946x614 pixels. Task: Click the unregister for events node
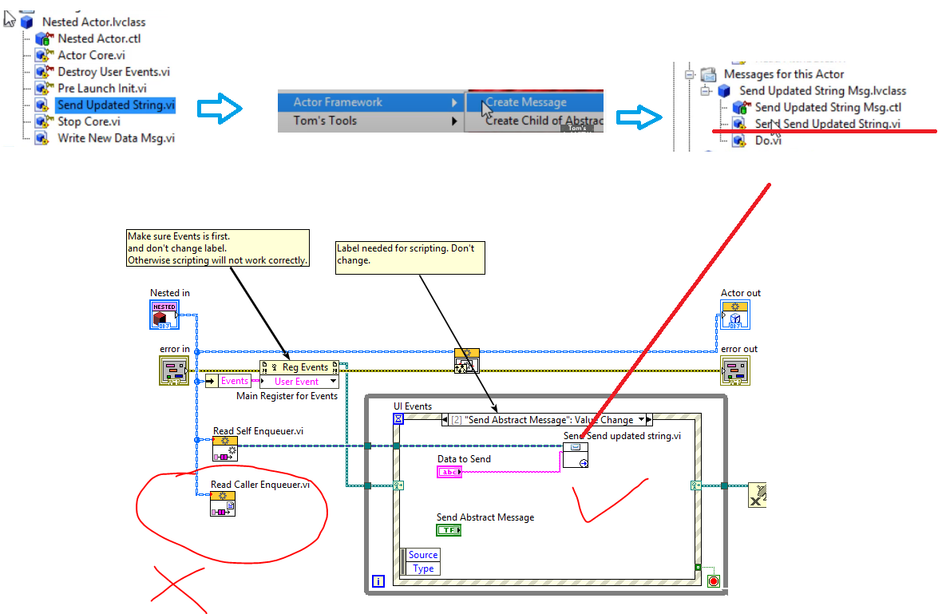[757, 495]
